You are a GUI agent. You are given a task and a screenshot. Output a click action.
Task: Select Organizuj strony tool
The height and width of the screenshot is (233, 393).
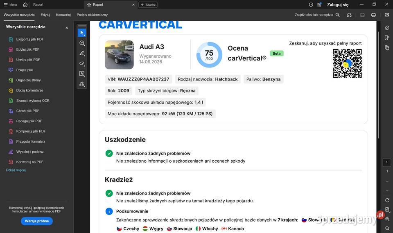(25, 81)
